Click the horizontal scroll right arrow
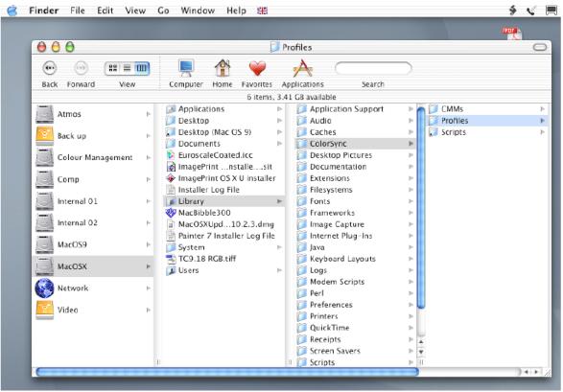This screenshot has height=392, width=563. tap(536, 372)
